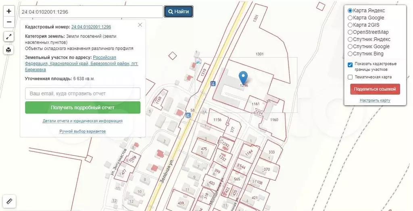
Task: Zoom out with the minus button
Action: coord(9,22)
